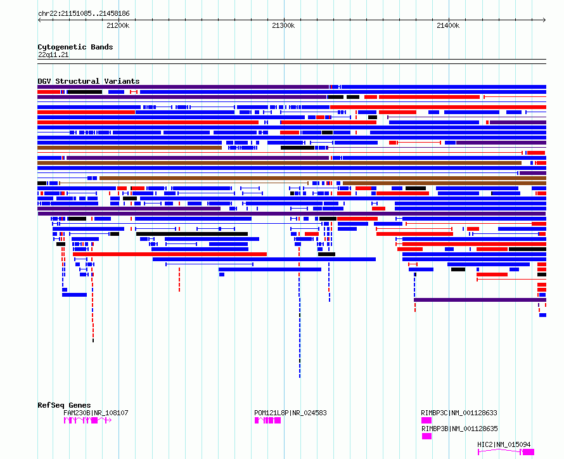
Task: Click the HIC2|NM_015094 gene label
Action: coord(504,444)
